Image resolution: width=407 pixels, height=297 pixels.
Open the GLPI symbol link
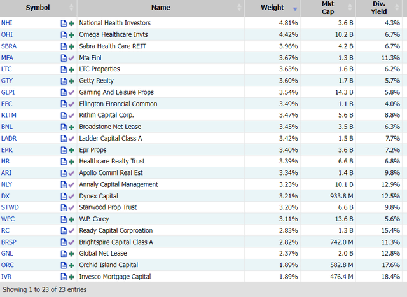(x=8, y=92)
